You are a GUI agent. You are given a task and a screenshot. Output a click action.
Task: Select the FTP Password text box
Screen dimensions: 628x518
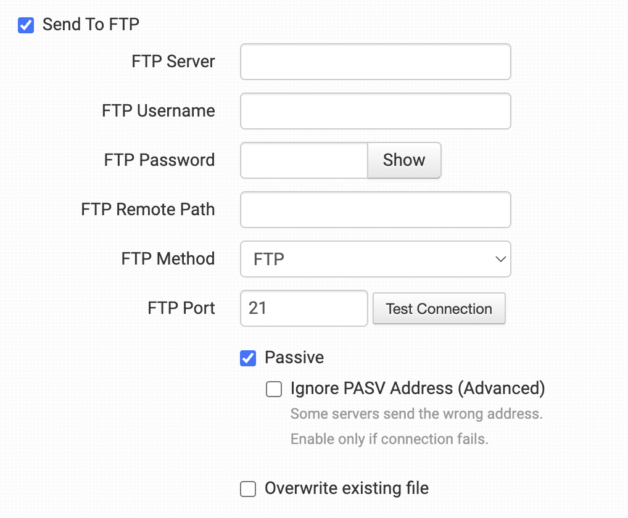[304, 160]
